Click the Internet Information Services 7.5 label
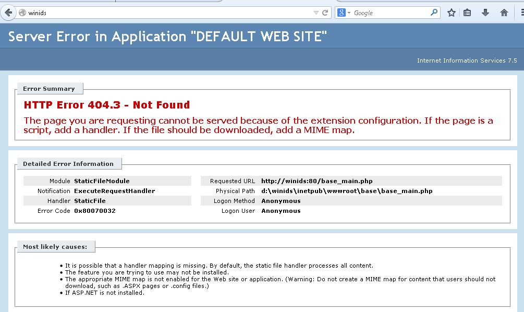Screen dimensions: 524x312 point(467,61)
